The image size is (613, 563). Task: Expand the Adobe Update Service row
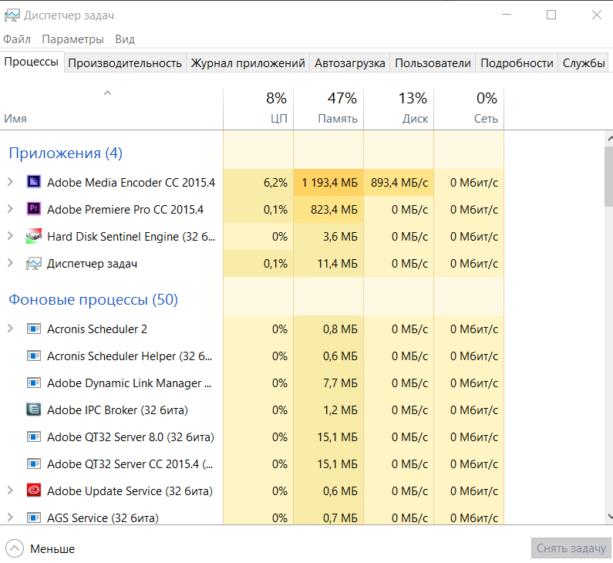click(11, 491)
